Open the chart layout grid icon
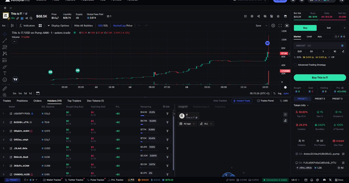The image size is (349, 183). (40, 26)
